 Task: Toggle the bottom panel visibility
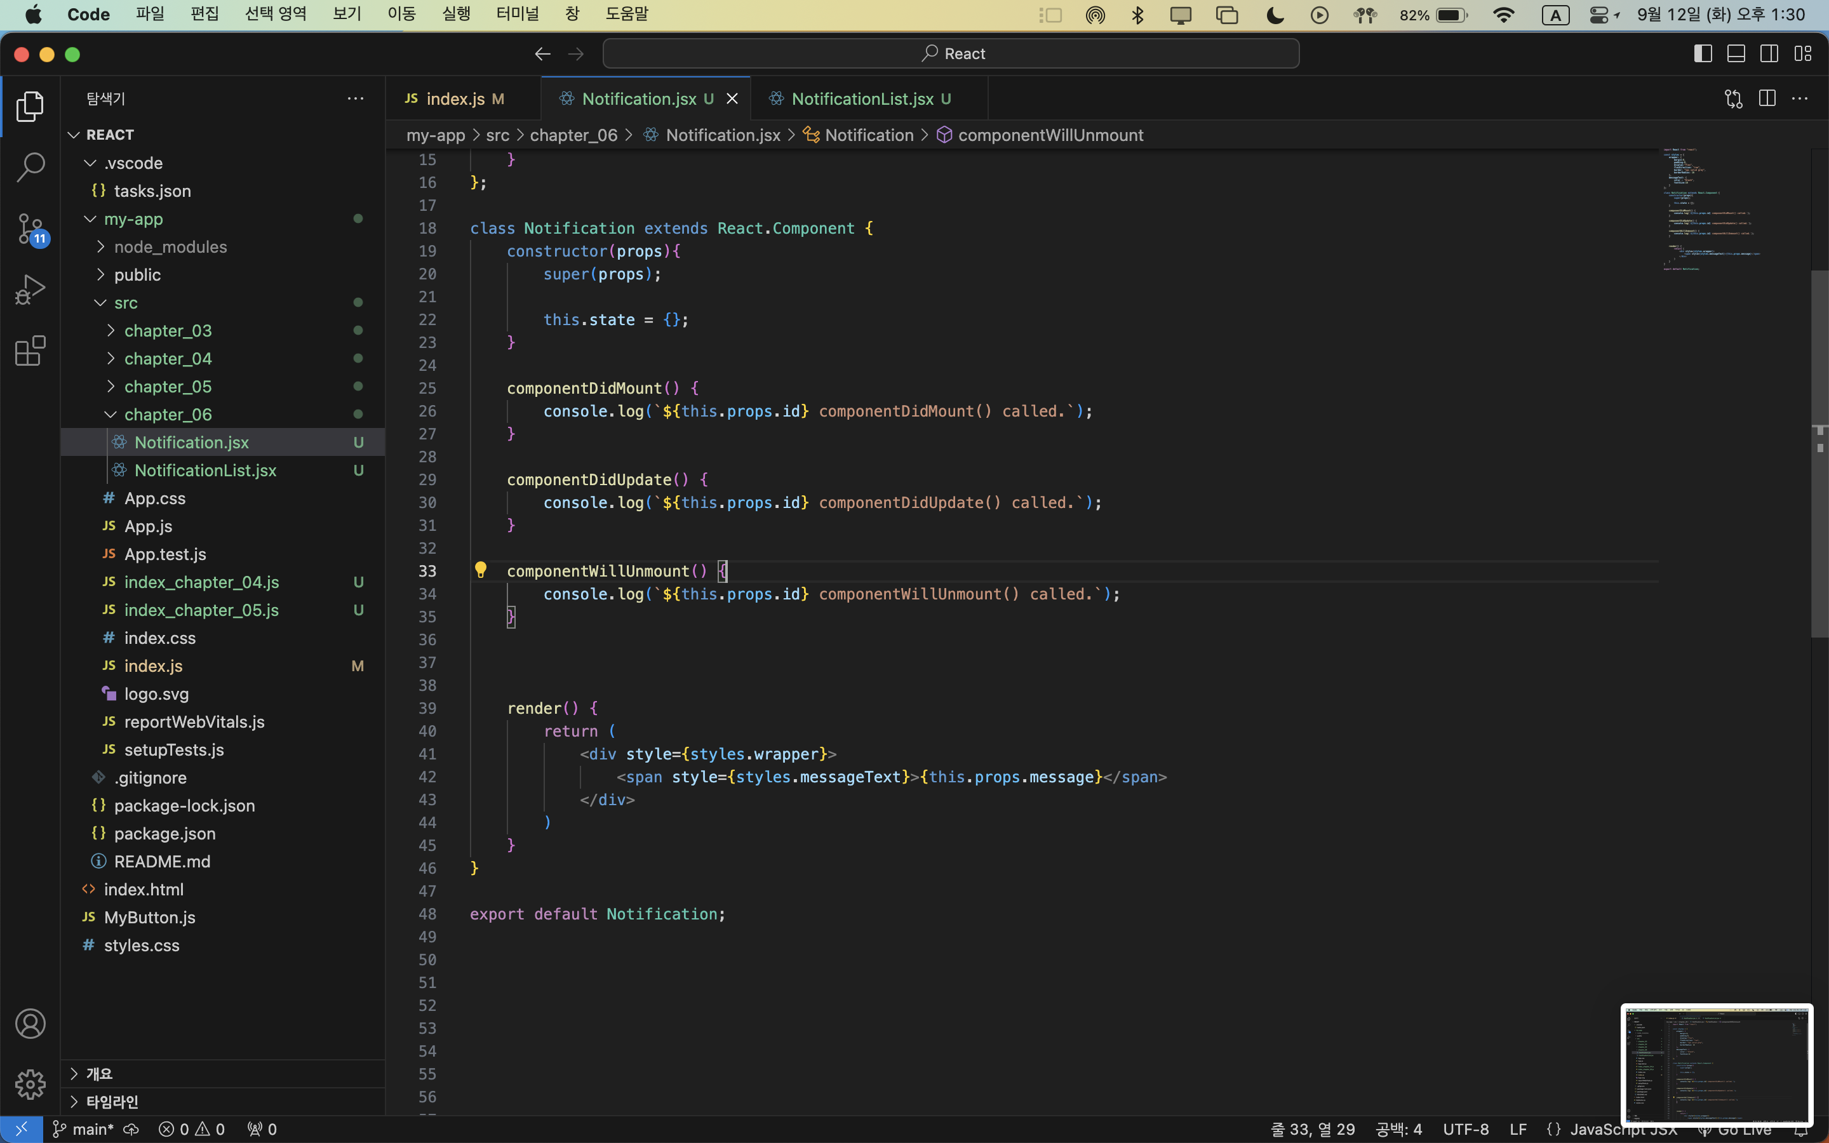pyautogui.click(x=1736, y=54)
